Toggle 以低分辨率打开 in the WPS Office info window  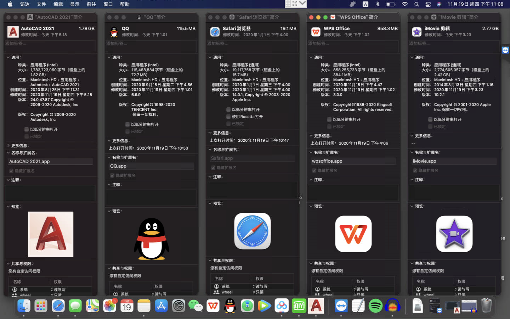point(329,119)
